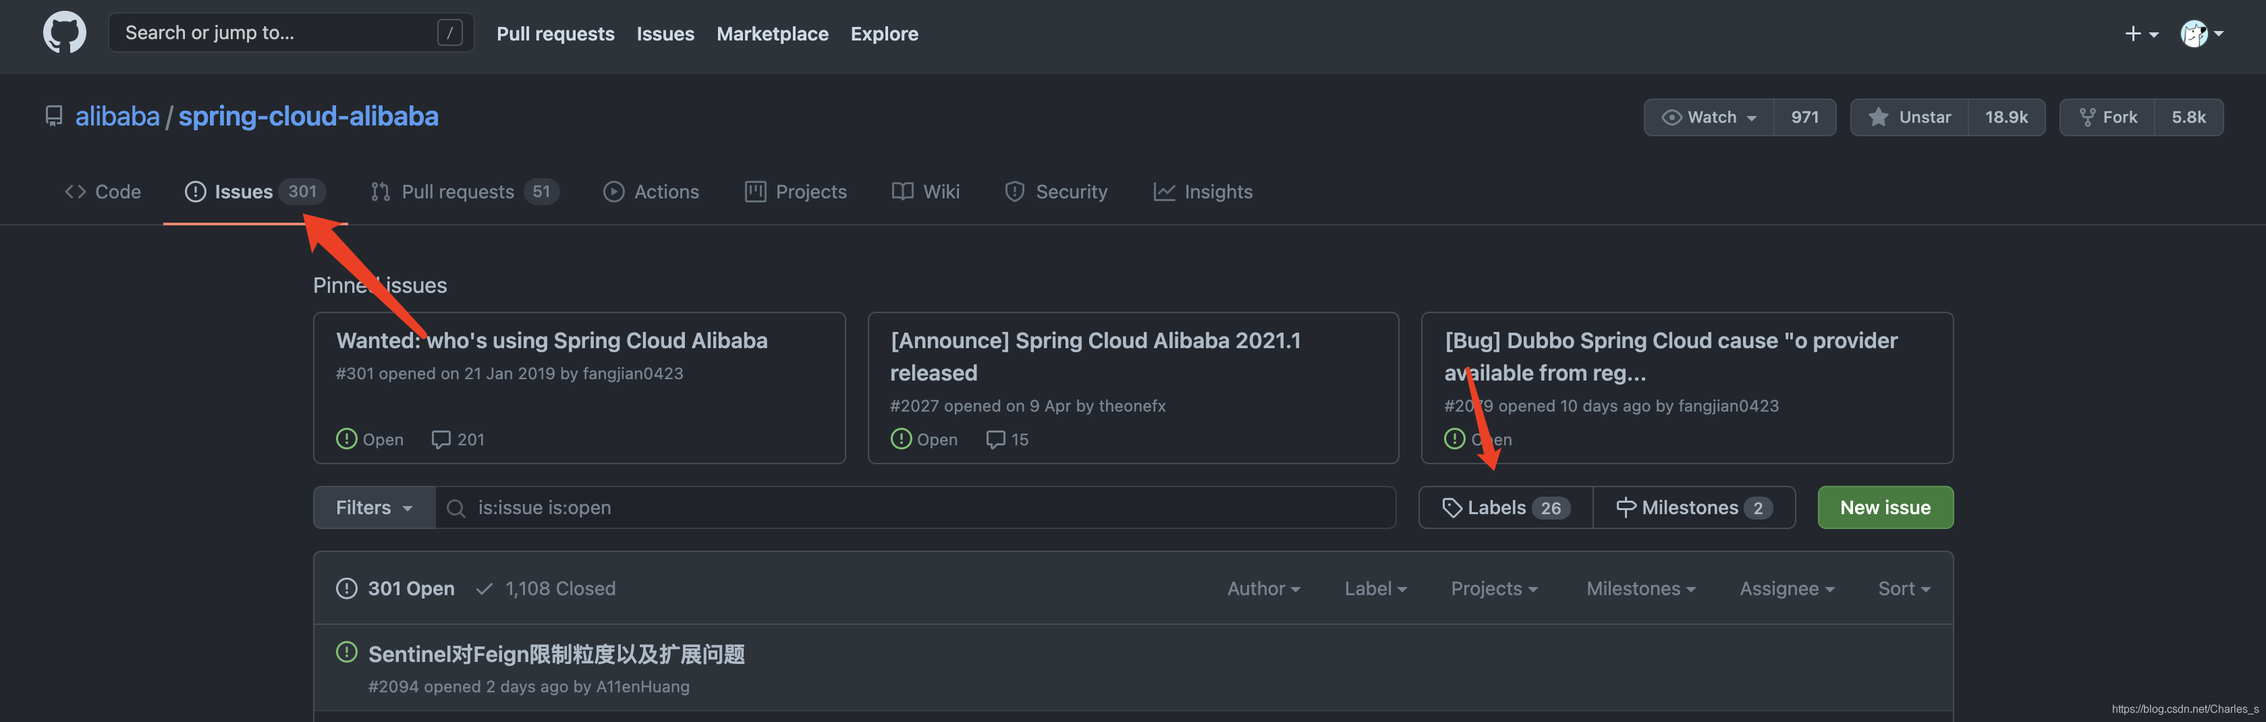The height and width of the screenshot is (722, 2266).
Task: Open the Watch notifications dropdown
Action: click(x=1709, y=117)
